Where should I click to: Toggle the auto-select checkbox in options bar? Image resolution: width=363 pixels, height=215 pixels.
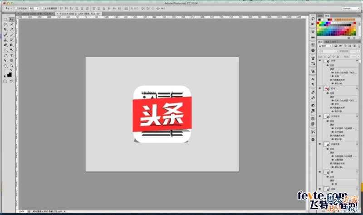tap(16, 8)
